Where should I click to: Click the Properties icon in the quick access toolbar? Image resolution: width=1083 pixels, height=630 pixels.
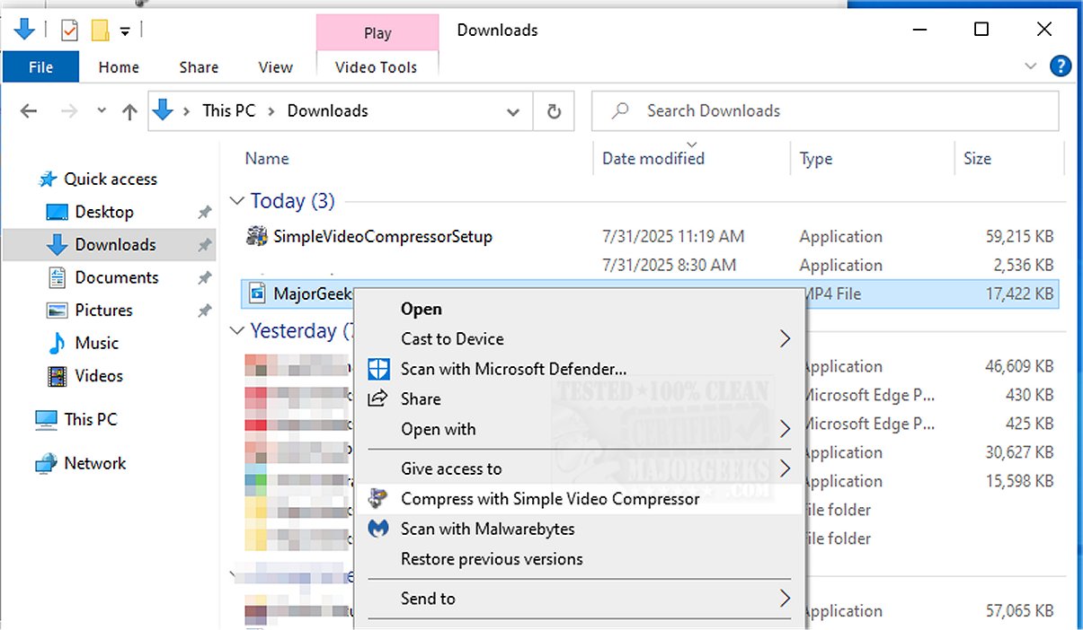click(69, 31)
